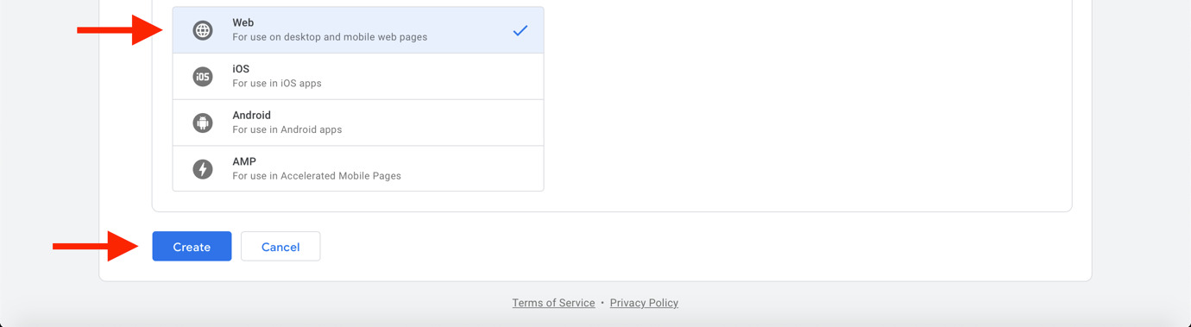Open the Privacy Policy link
Image resolution: width=1191 pixels, height=327 pixels.
point(644,303)
